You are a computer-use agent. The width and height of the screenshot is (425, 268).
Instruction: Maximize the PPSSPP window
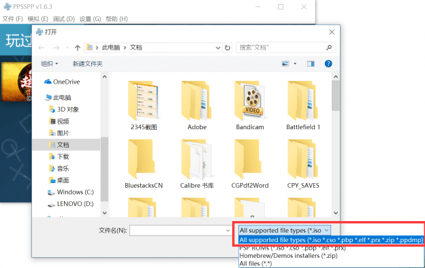point(281,7)
